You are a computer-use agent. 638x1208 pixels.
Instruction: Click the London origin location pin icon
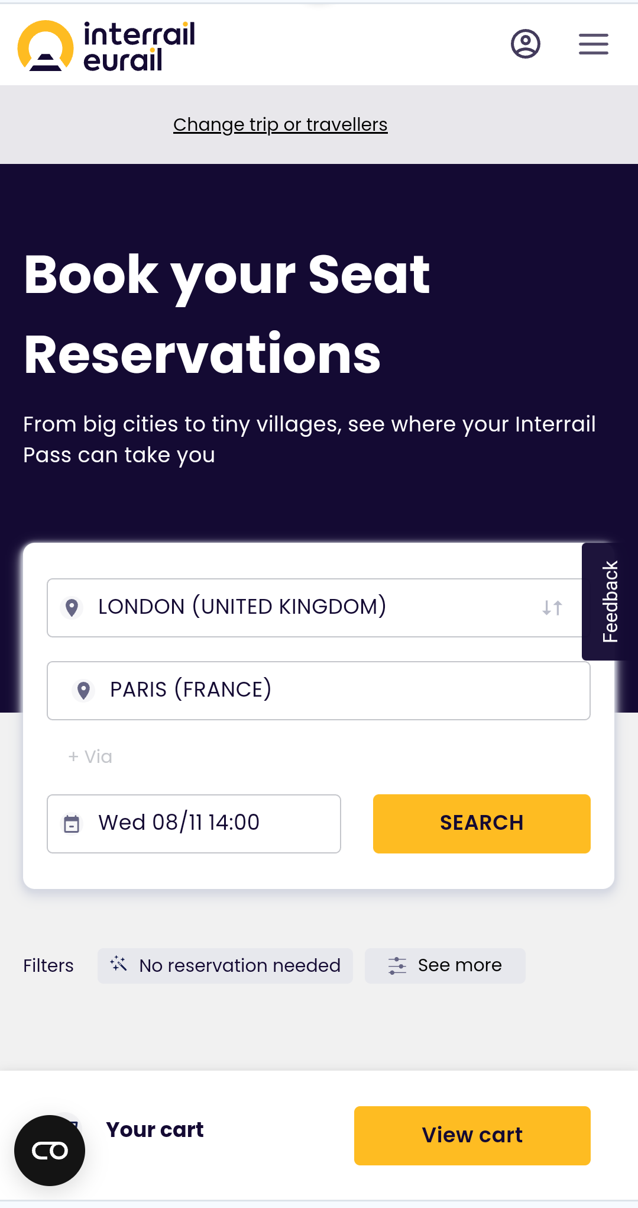(x=72, y=607)
